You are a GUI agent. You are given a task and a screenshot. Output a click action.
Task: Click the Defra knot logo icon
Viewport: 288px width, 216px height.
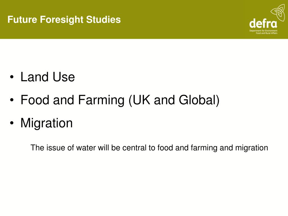278,12
